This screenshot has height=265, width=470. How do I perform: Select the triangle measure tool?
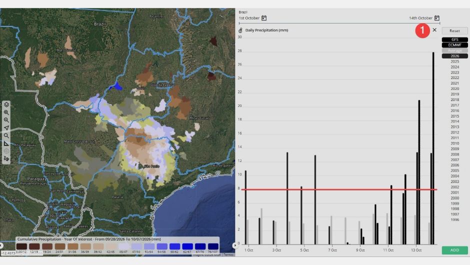pyautogui.click(x=6, y=143)
